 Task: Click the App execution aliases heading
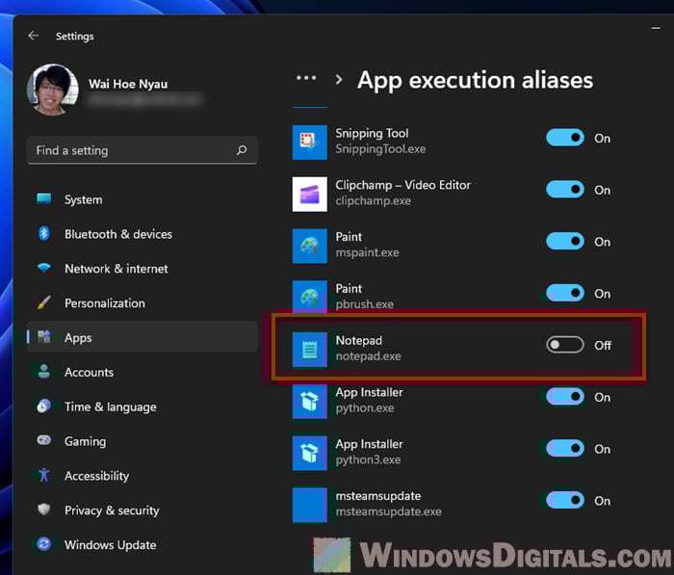pos(475,80)
